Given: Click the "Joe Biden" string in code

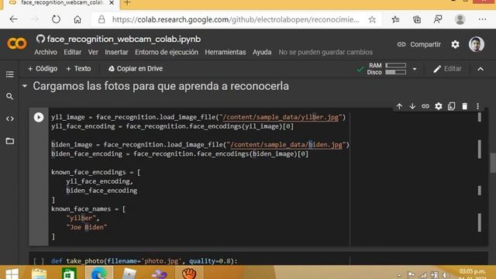Looking at the screenshot, I should [x=87, y=227].
